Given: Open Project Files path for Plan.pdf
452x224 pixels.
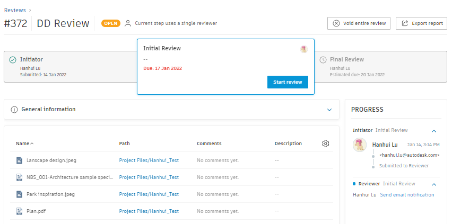Looking at the screenshot, I should (x=149, y=211).
